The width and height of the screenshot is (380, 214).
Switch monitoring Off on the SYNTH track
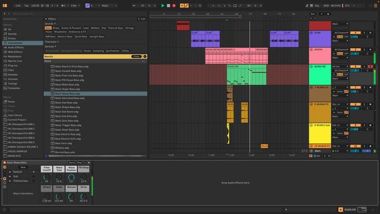click(x=346, y=54)
